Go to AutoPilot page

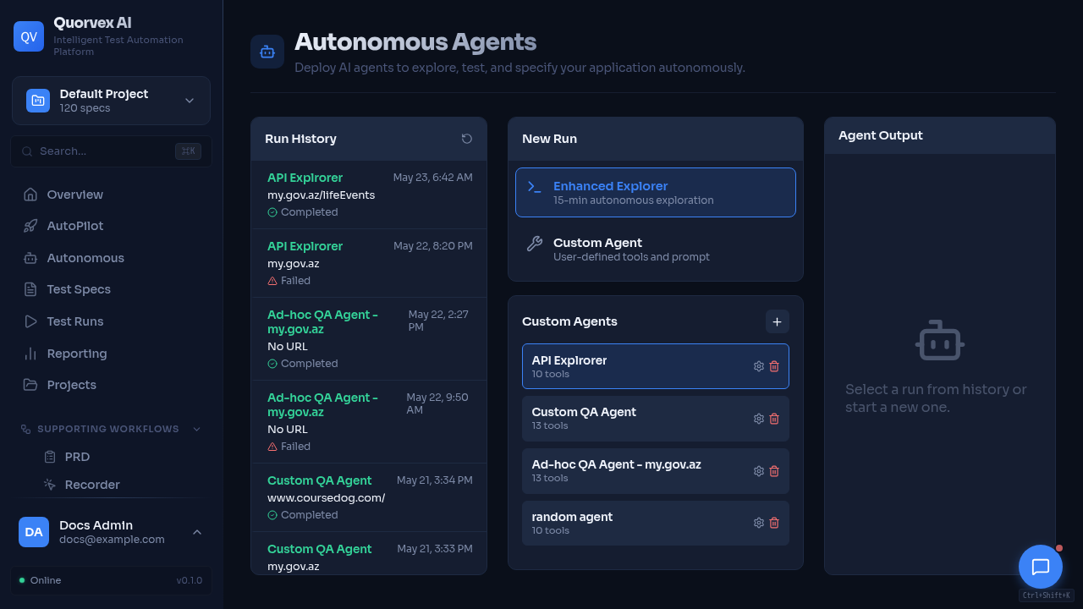click(x=111, y=226)
